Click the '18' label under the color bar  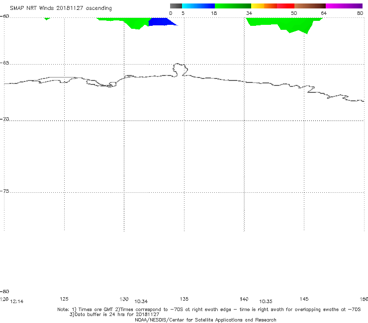tap(214, 13)
